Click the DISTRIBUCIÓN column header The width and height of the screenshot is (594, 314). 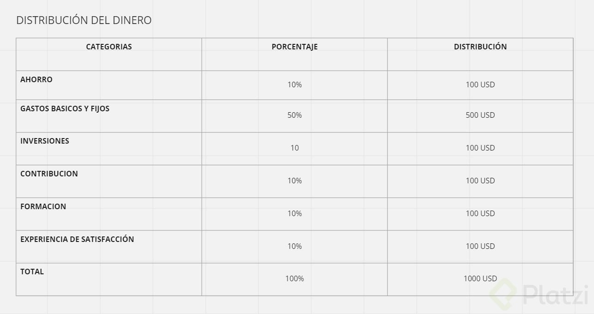(x=480, y=47)
